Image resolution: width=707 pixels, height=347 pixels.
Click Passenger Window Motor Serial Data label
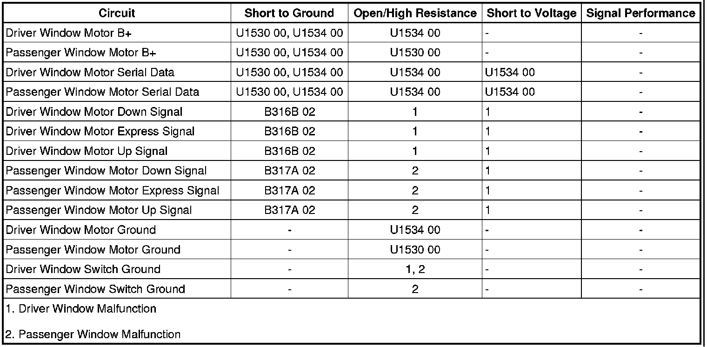click(x=102, y=92)
